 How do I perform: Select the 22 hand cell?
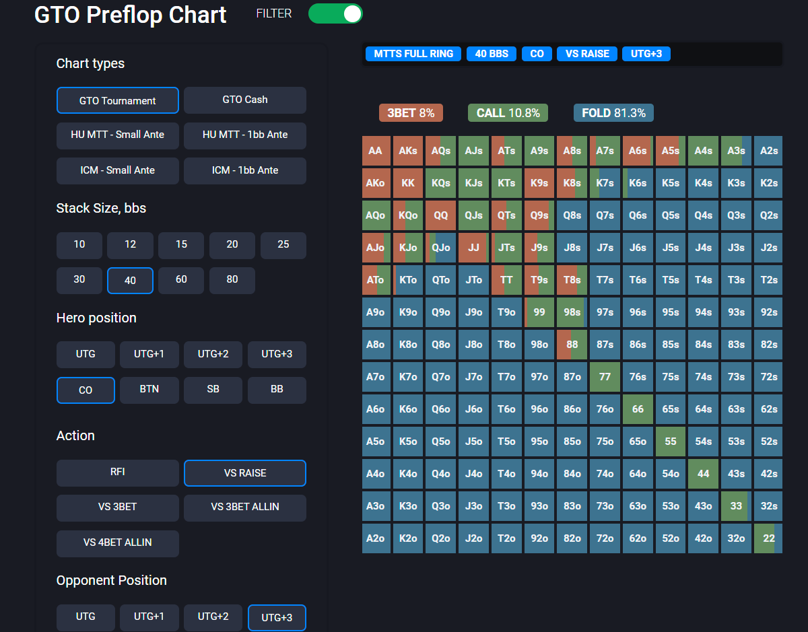click(x=768, y=538)
